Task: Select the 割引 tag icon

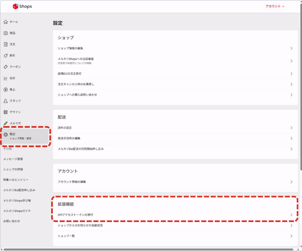Action: 6,55
